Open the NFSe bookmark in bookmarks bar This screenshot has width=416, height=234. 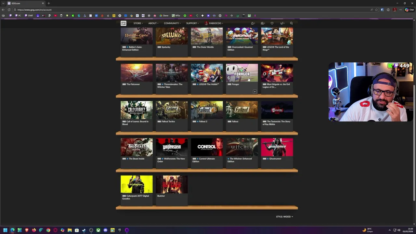[176, 16]
